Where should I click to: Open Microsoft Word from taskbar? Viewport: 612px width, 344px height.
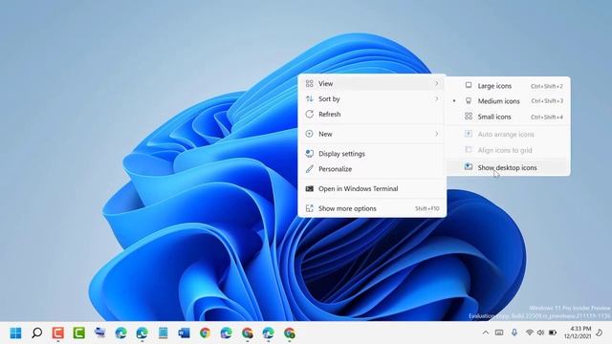point(184,333)
